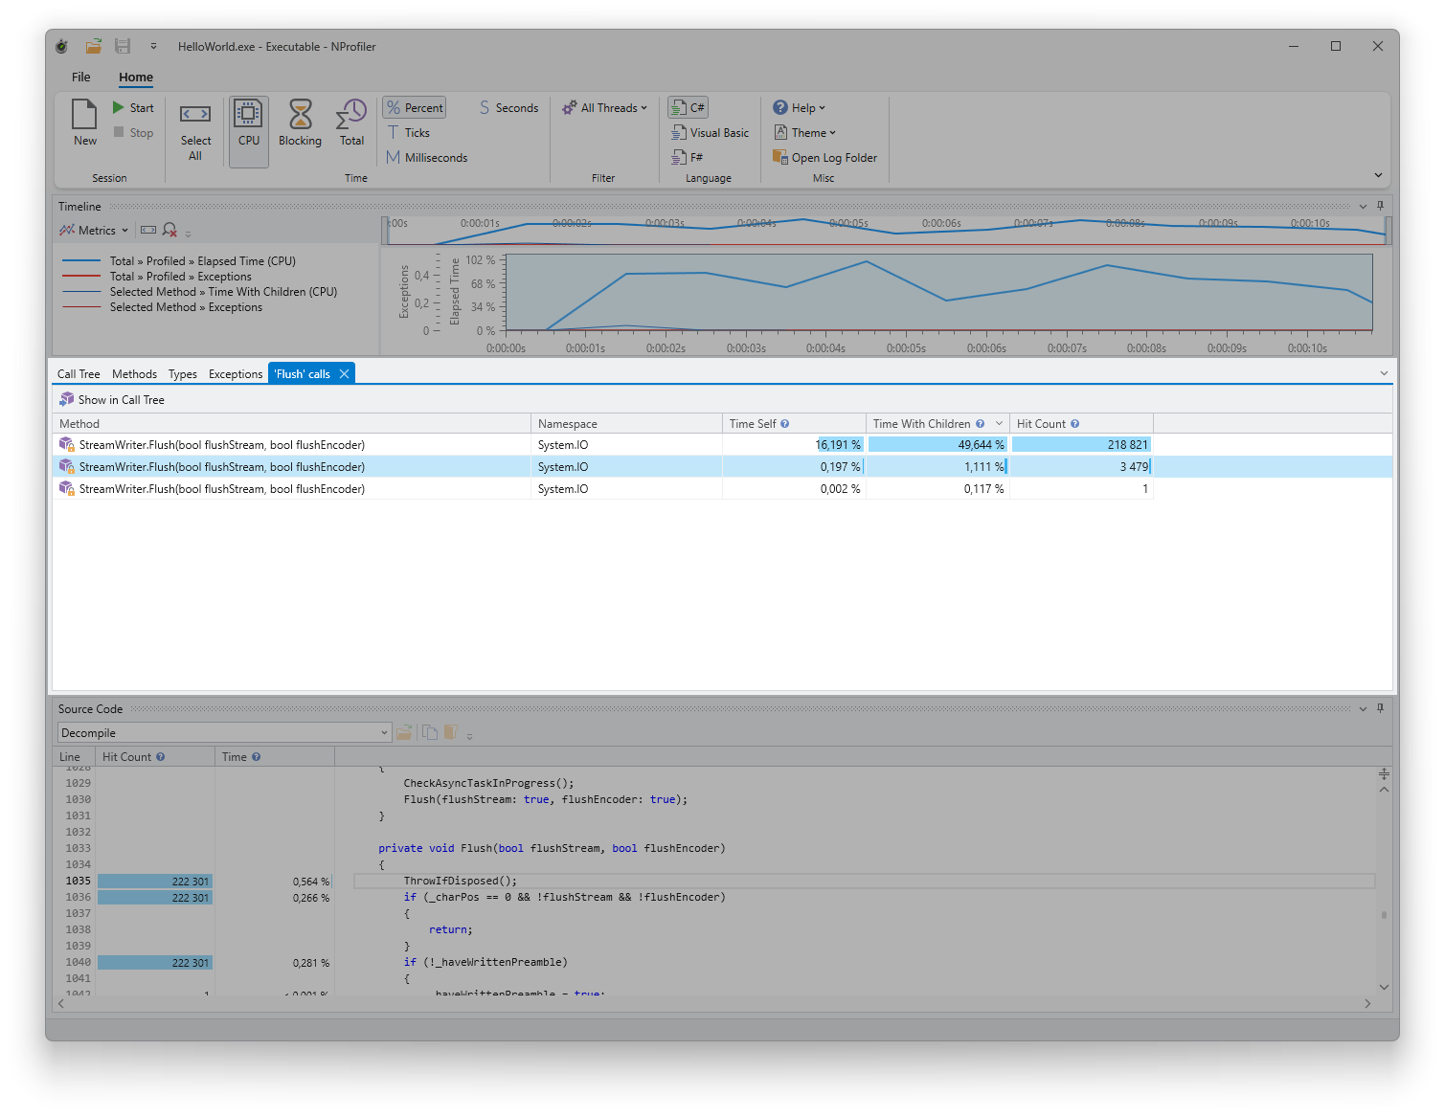
Task: Toggle the C# language filter
Action: (x=689, y=108)
